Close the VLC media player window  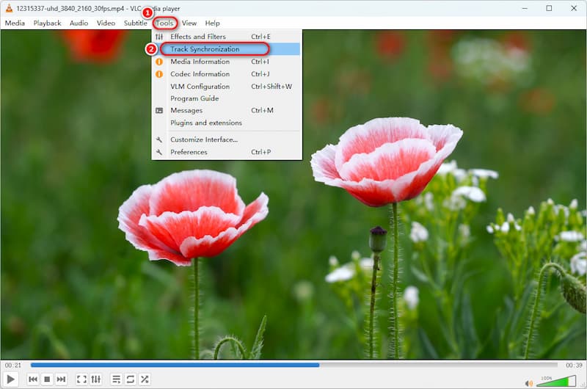[574, 8]
